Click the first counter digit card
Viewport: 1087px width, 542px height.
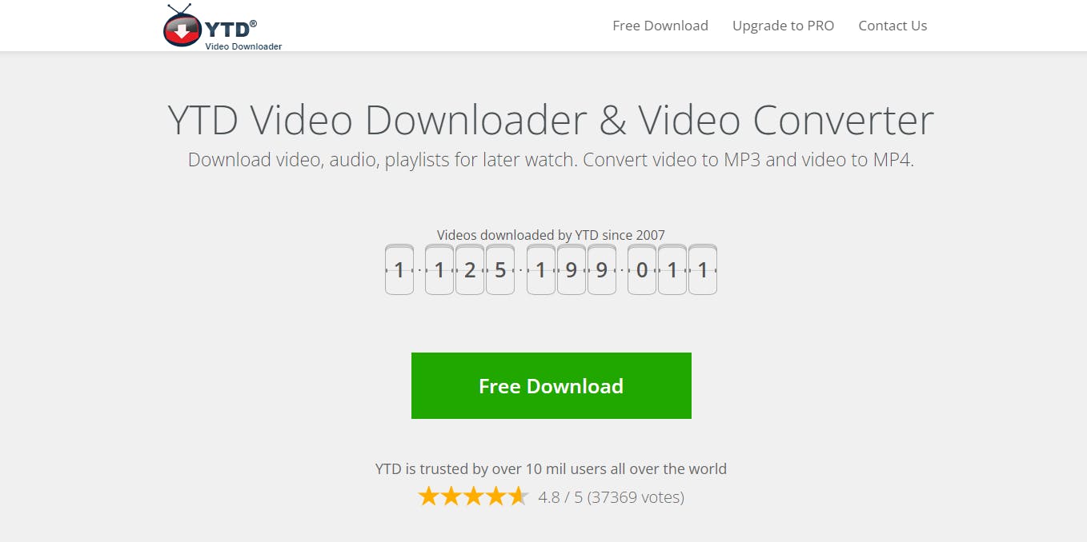click(399, 270)
